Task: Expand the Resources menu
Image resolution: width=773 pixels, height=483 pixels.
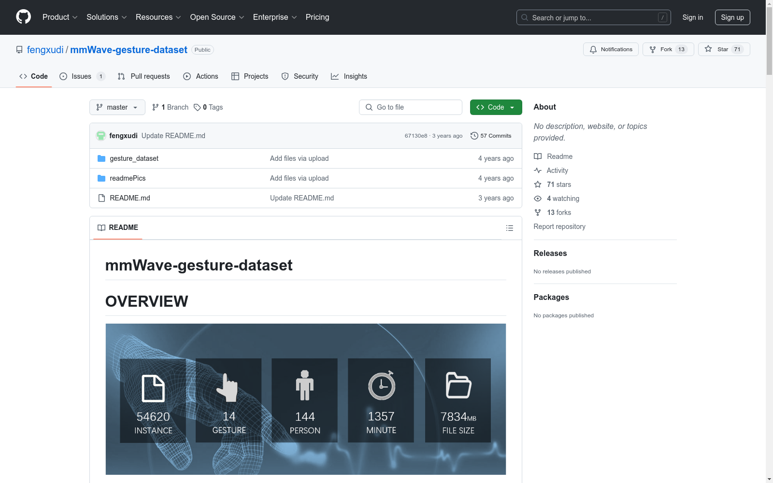Action: (158, 17)
